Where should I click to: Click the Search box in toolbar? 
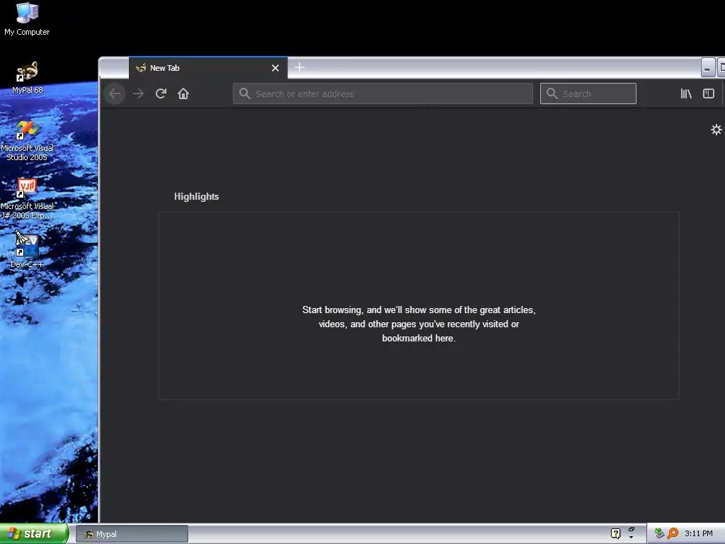coord(588,94)
